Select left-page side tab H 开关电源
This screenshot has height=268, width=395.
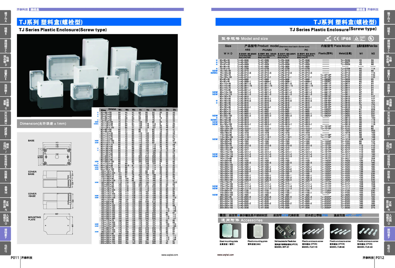click(x=5, y=118)
